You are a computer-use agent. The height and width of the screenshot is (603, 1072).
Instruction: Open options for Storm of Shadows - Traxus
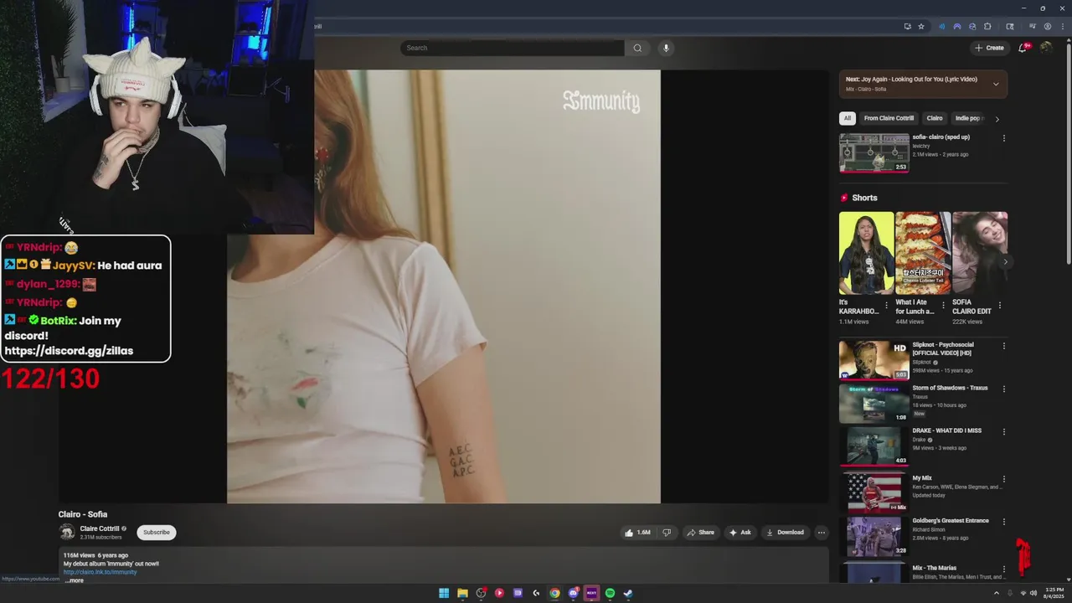1004,389
